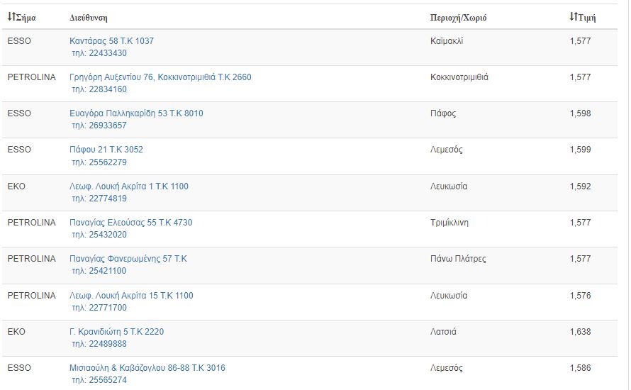This screenshot has height=390, width=631.
Task: Open Ευαγόρα Παλληκαρίδη 53 address link
Action: point(136,113)
